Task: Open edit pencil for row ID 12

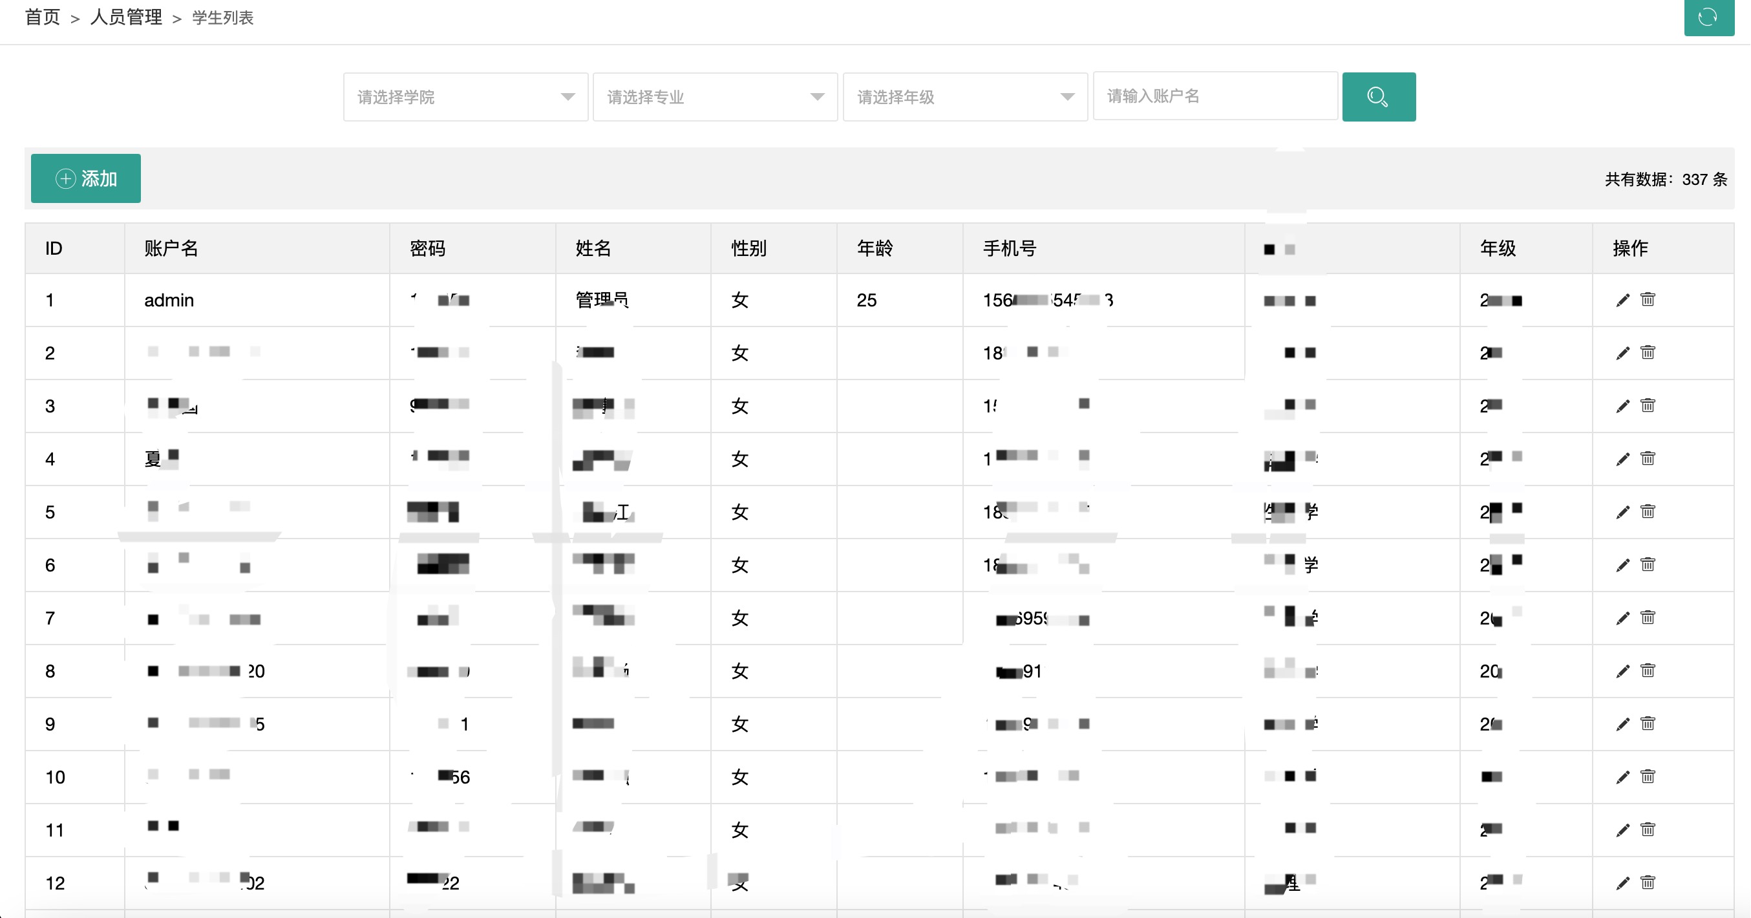Action: (1622, 882)
